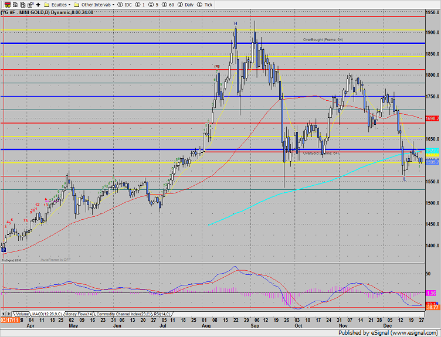Click the fourth toolbar page-with-flag icon

[x=30, y=5]
